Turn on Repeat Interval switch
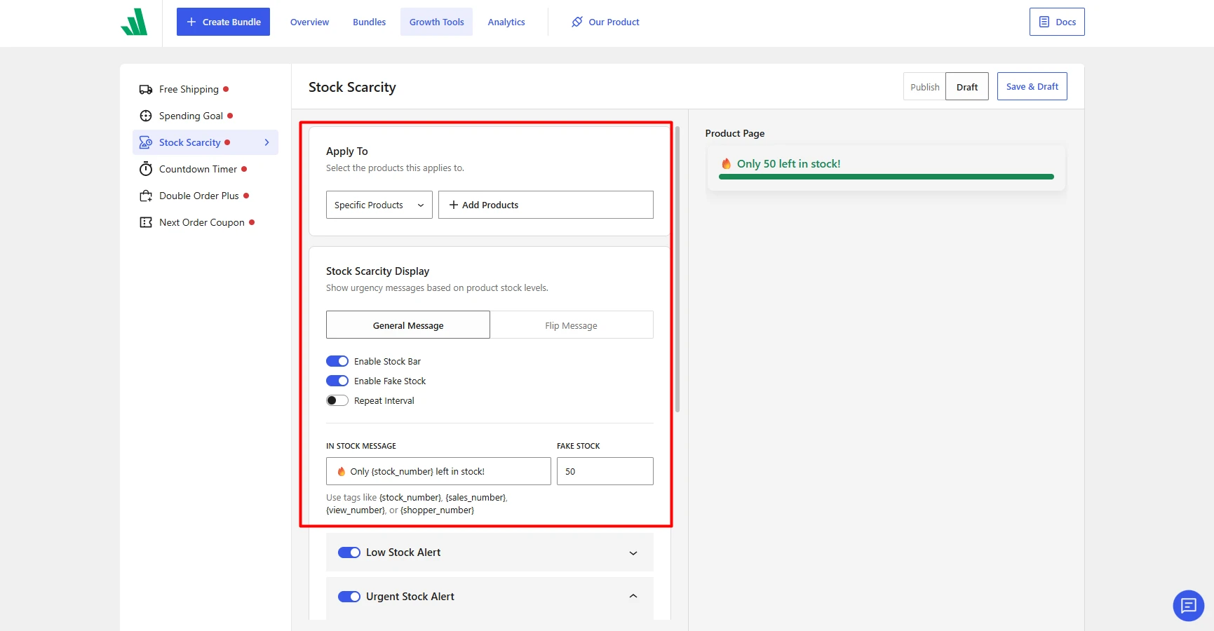This screenshot has width=1214, height=631. (337, 400)
